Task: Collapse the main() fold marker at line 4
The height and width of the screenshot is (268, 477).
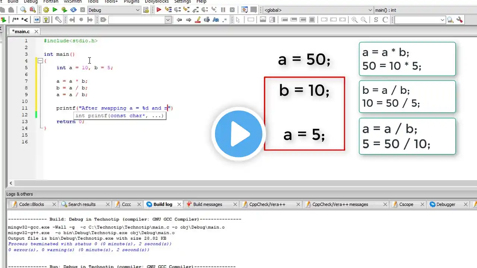Action: click(40, 61)
